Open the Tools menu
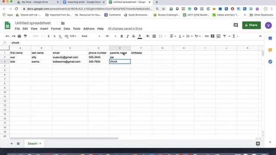Screen dimensions: 276x155 point(77,29)
